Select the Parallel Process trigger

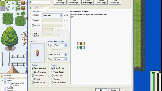(x=52, y=83)
